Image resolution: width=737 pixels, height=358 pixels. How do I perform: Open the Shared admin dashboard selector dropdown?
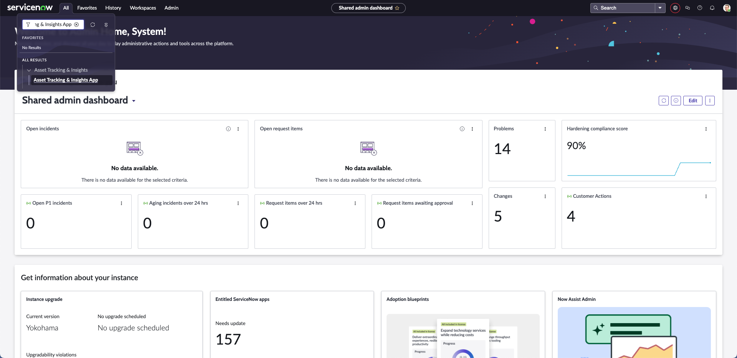coord(134,101)
